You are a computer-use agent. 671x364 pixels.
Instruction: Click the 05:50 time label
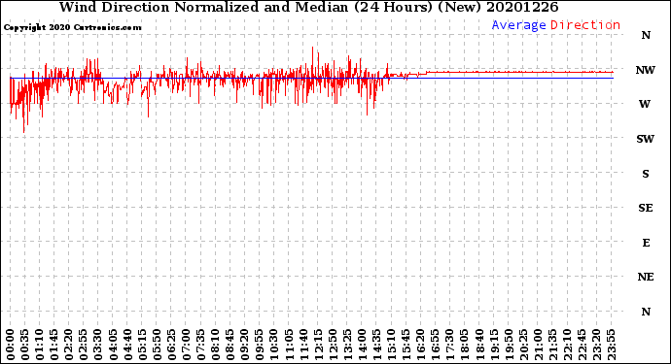click(x=157, y=345)
